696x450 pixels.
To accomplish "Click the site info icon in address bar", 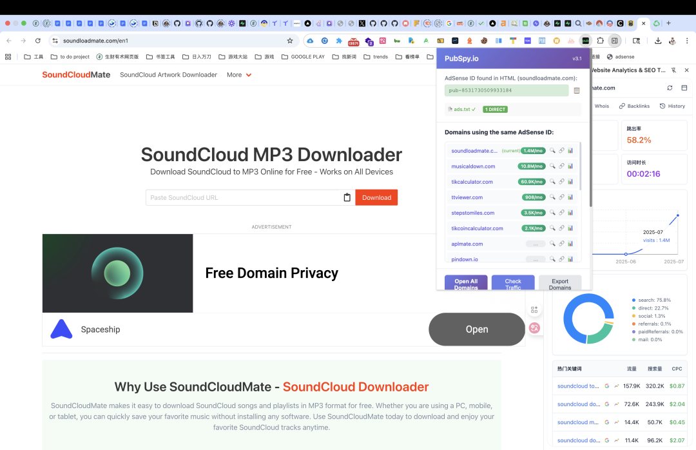I will pyautogui.click(x=55, y=41).
